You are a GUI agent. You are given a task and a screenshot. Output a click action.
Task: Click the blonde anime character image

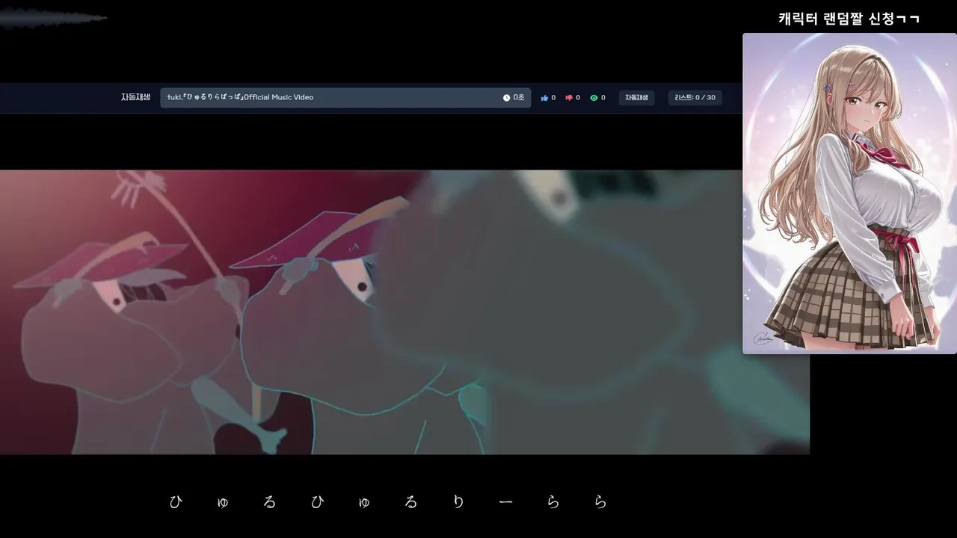point(849,194)
